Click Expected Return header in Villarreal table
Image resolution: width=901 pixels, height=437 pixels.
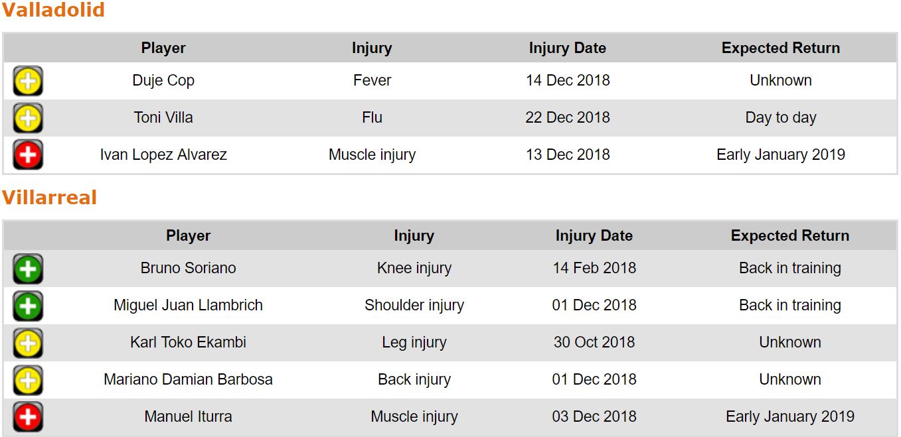pyautogui.click(x=789, y=235)
